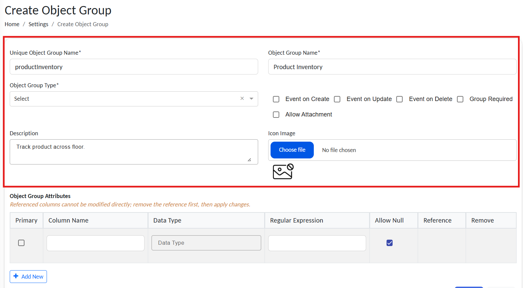Viewport: 523px width, 288px height.
Task: Clear the Object Group Type selection
Action: 242,99
